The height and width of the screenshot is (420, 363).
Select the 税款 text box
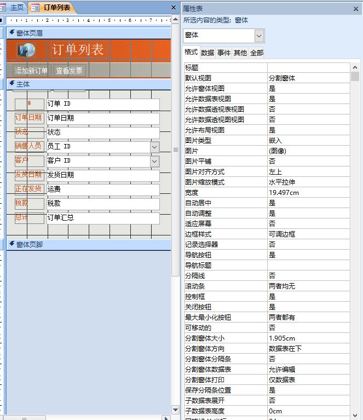[103, 204]
